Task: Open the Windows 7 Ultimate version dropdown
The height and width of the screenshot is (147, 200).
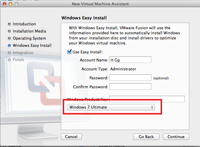Action: coord(111,107)
